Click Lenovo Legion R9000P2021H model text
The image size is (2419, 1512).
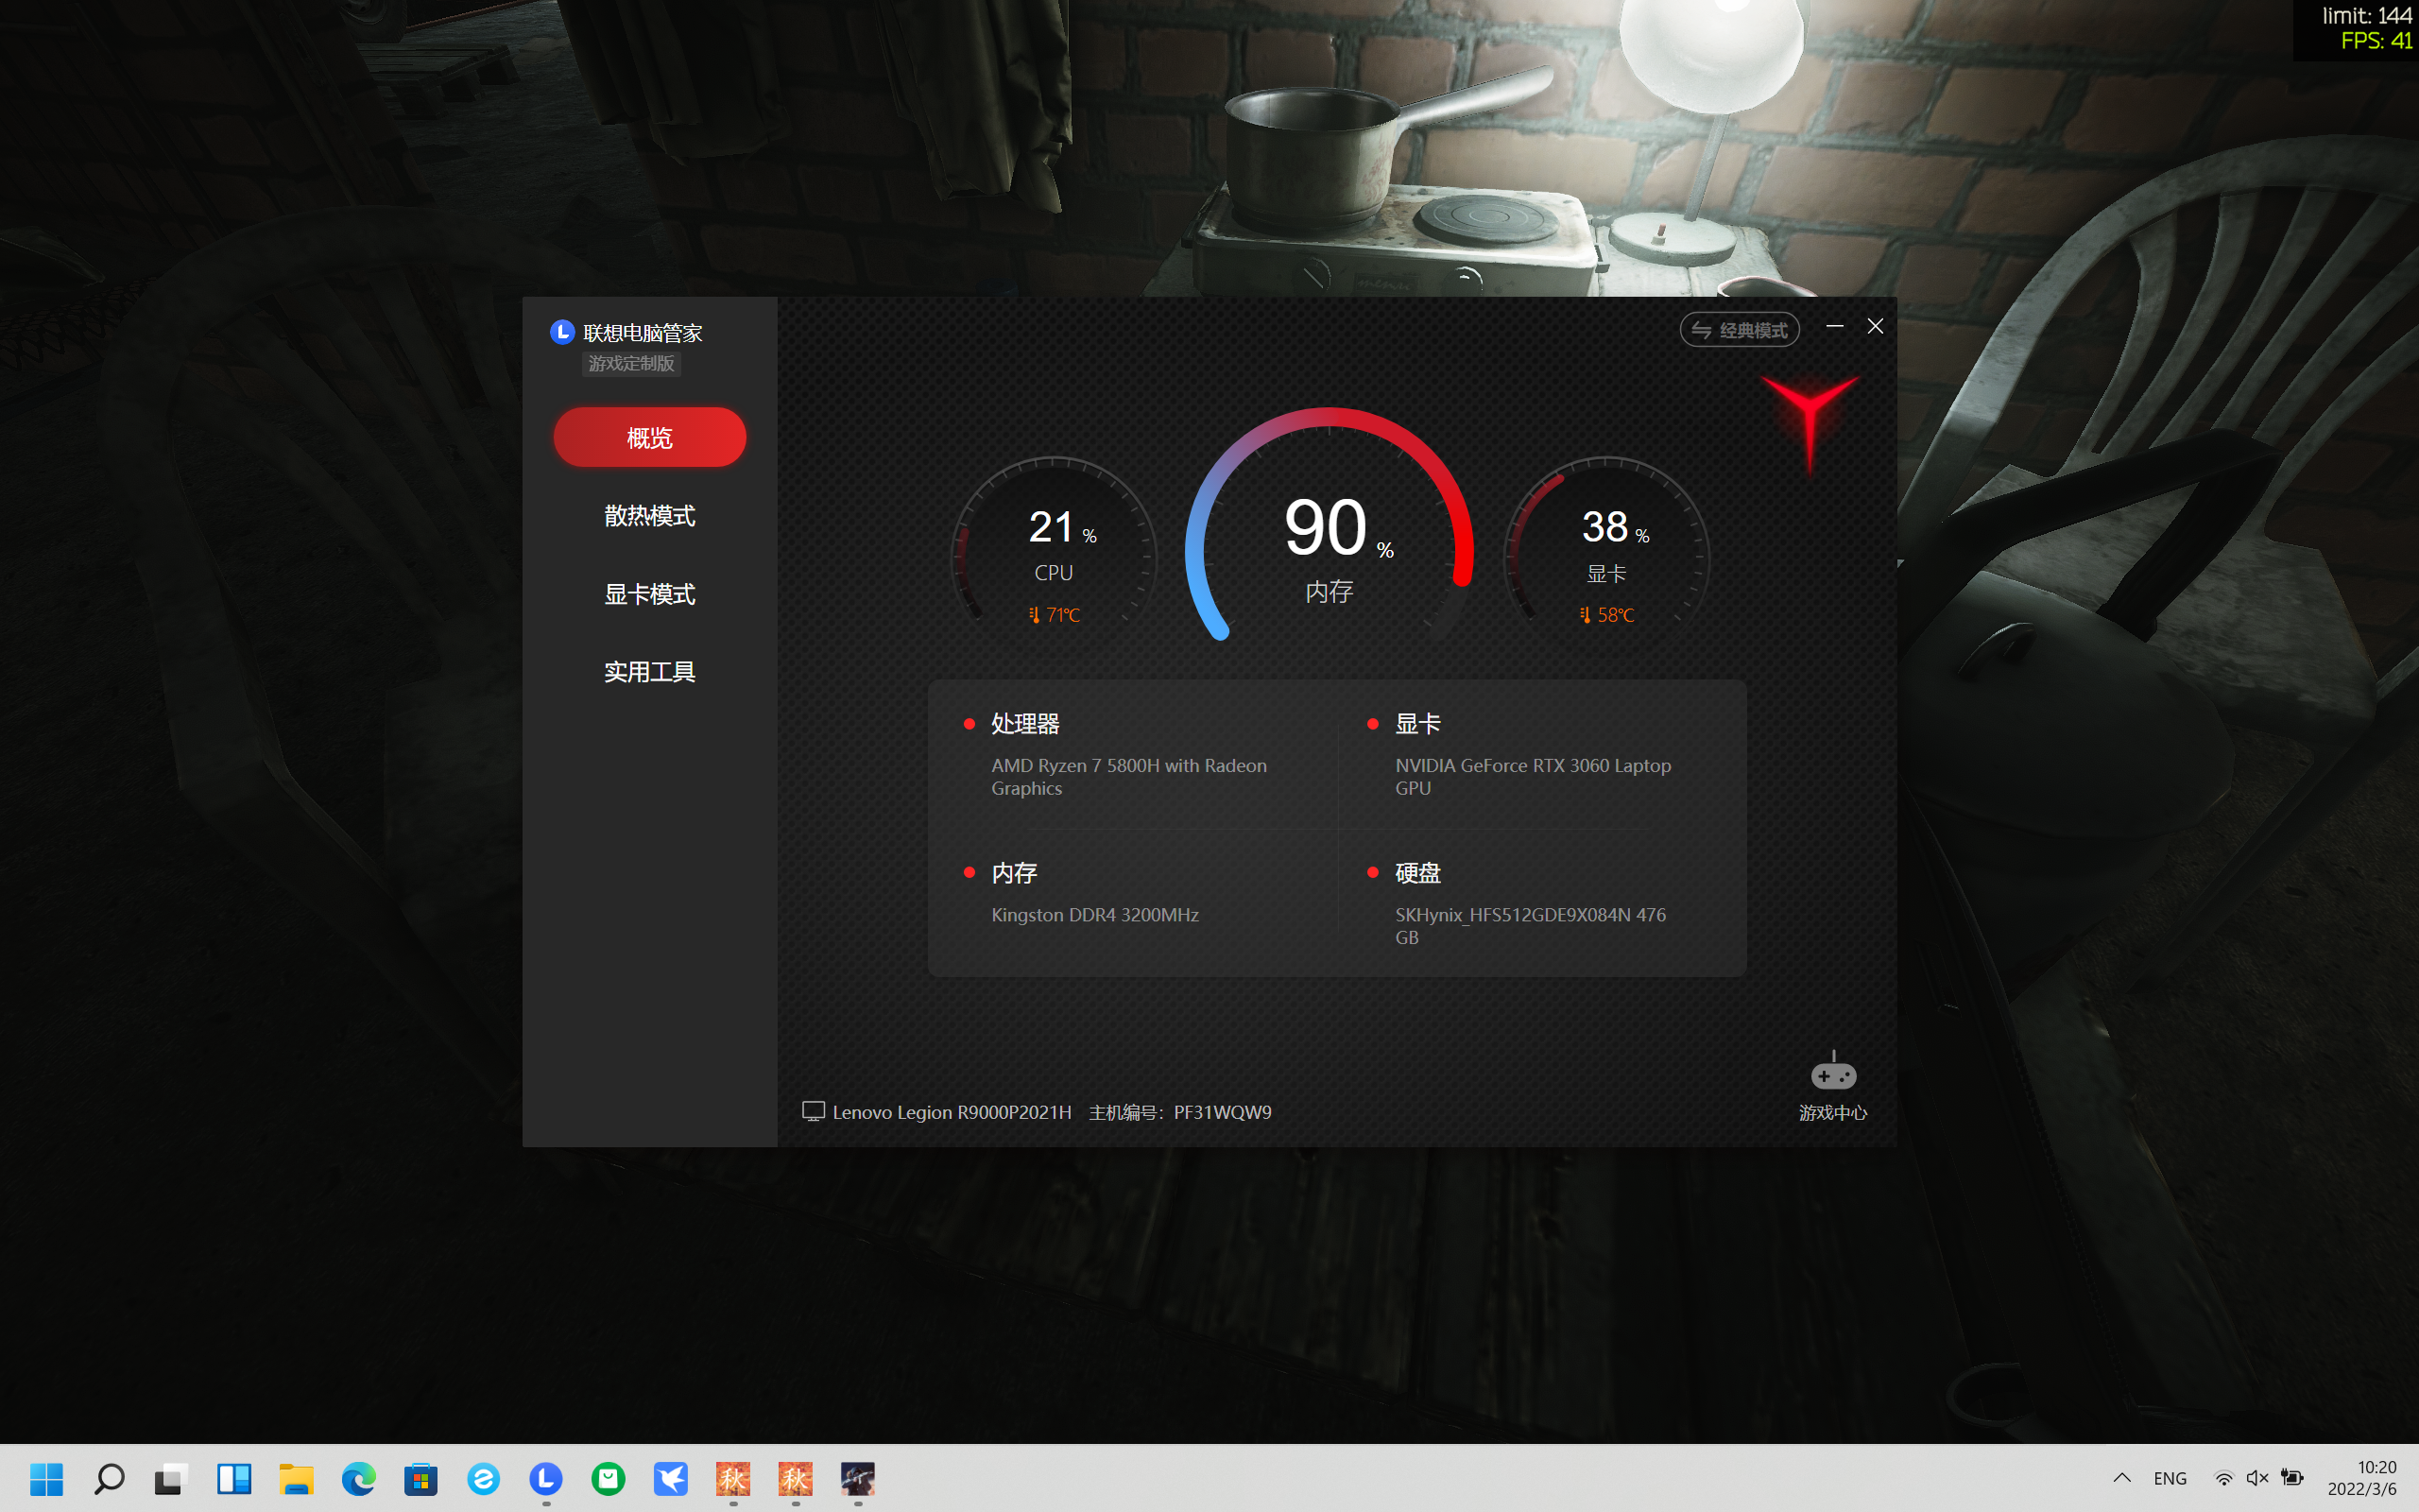[952, 1112]
